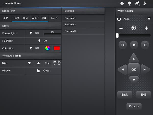The width and height of the screenshot is (153, 115).
Task: Click the Back remote button
Action: [125, 95]
